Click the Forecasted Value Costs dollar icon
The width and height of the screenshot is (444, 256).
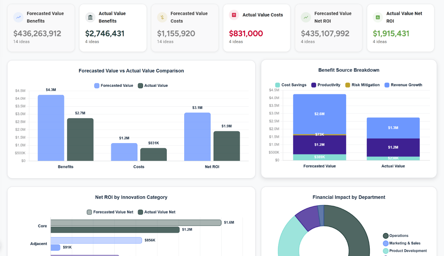click(162, 17)
